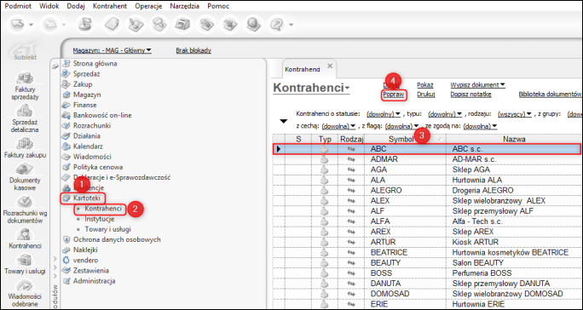Open the Kontrahent menu
This screenshot has width=583, height=310.
click(110, 6)
